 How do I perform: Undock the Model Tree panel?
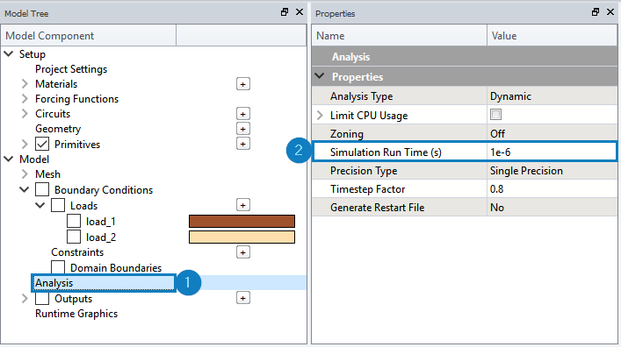(x=285, y=12)
